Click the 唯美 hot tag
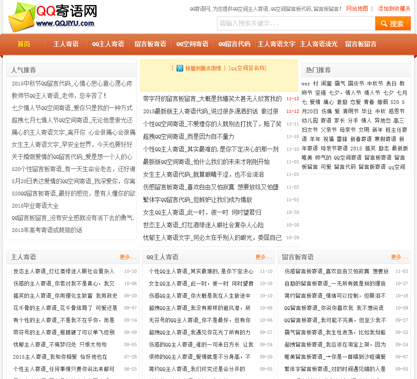Viewport: 417px width, 379px height. pos(307,157)
